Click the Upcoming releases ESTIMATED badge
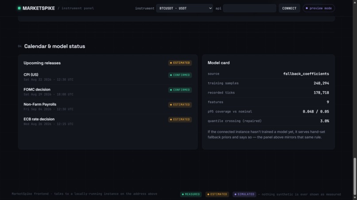 [x=180, y=63]
